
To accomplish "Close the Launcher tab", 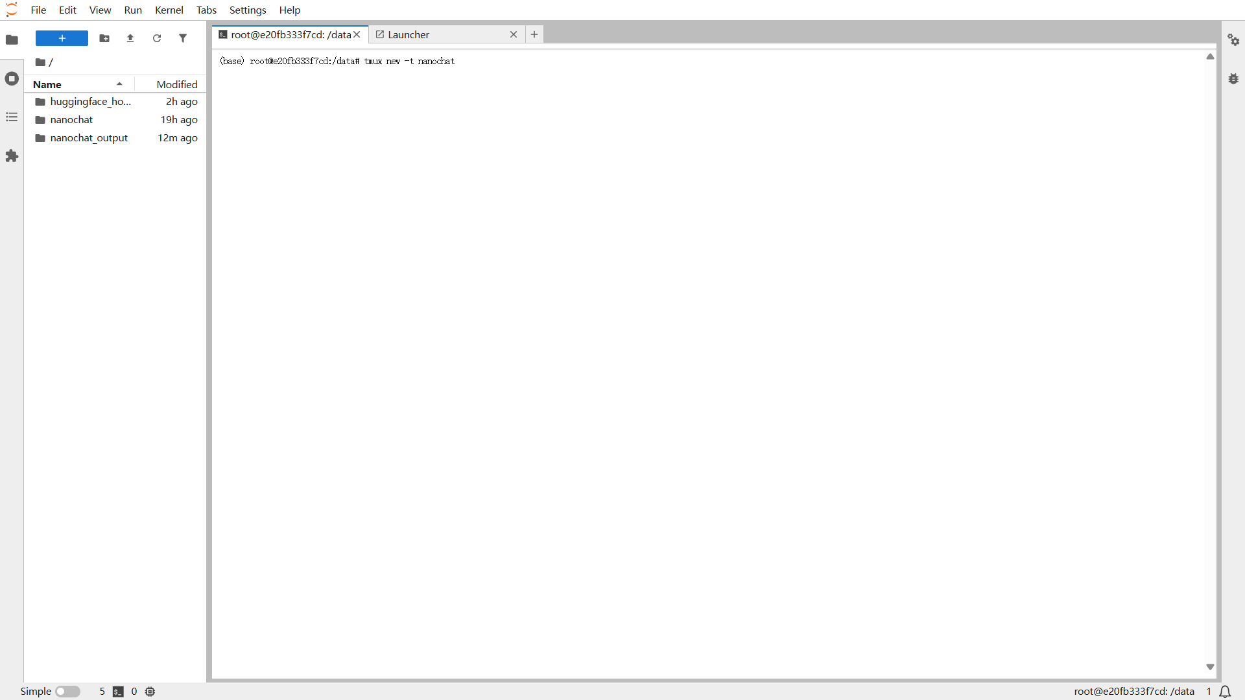I will (514, 34).
